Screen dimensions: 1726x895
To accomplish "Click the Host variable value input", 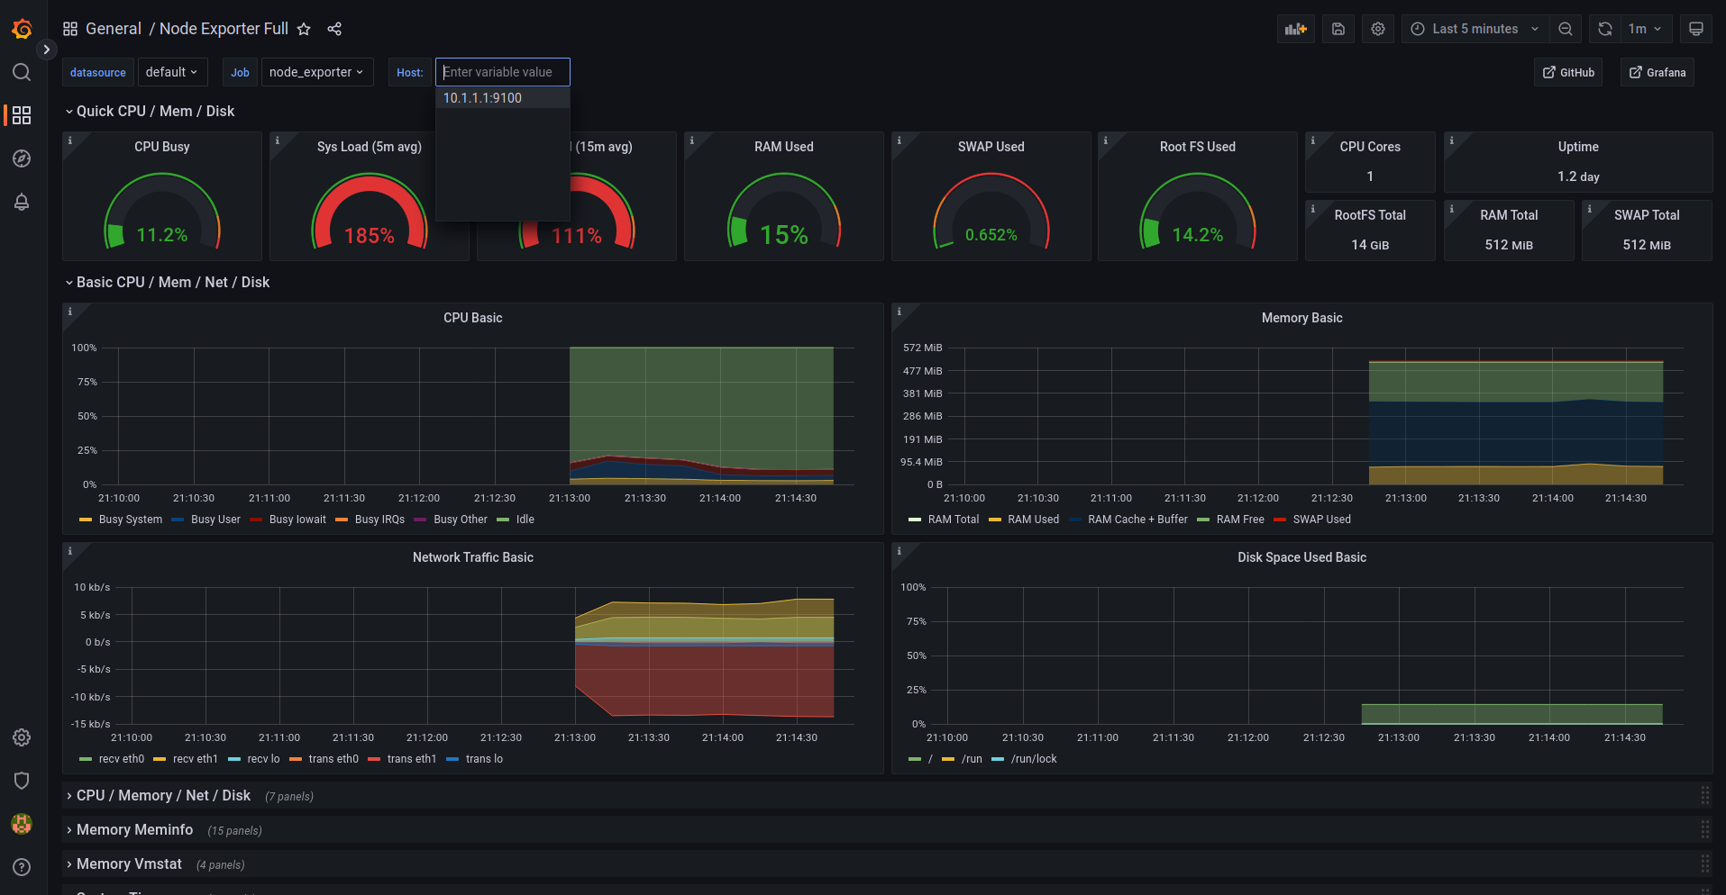I will [503, 72].
